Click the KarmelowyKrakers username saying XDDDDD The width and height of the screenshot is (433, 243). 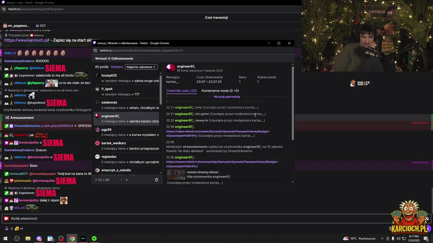pyautogui.click(x=19, y=61)
